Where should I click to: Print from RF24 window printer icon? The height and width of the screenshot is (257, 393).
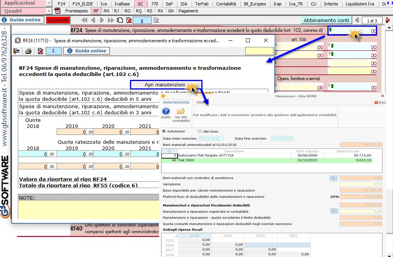[28, 51]
